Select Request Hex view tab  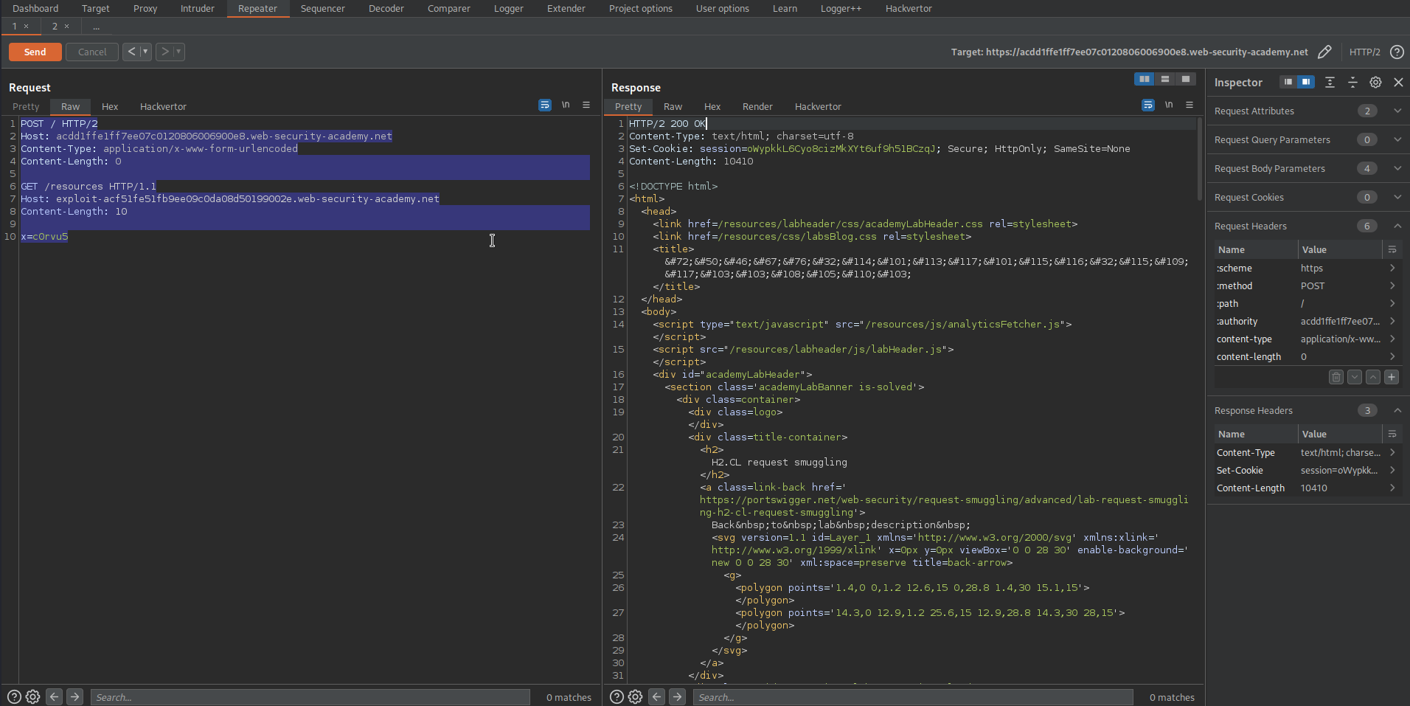[x=110, y=106]
